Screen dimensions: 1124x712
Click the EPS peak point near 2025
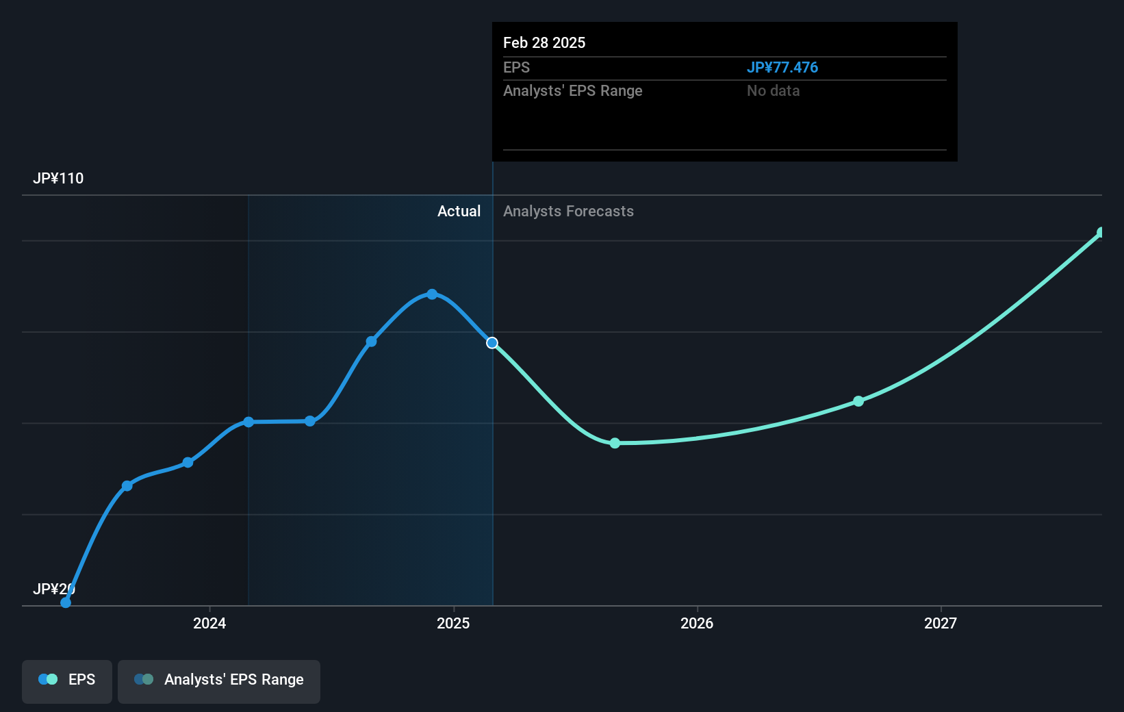coord(432,294)
